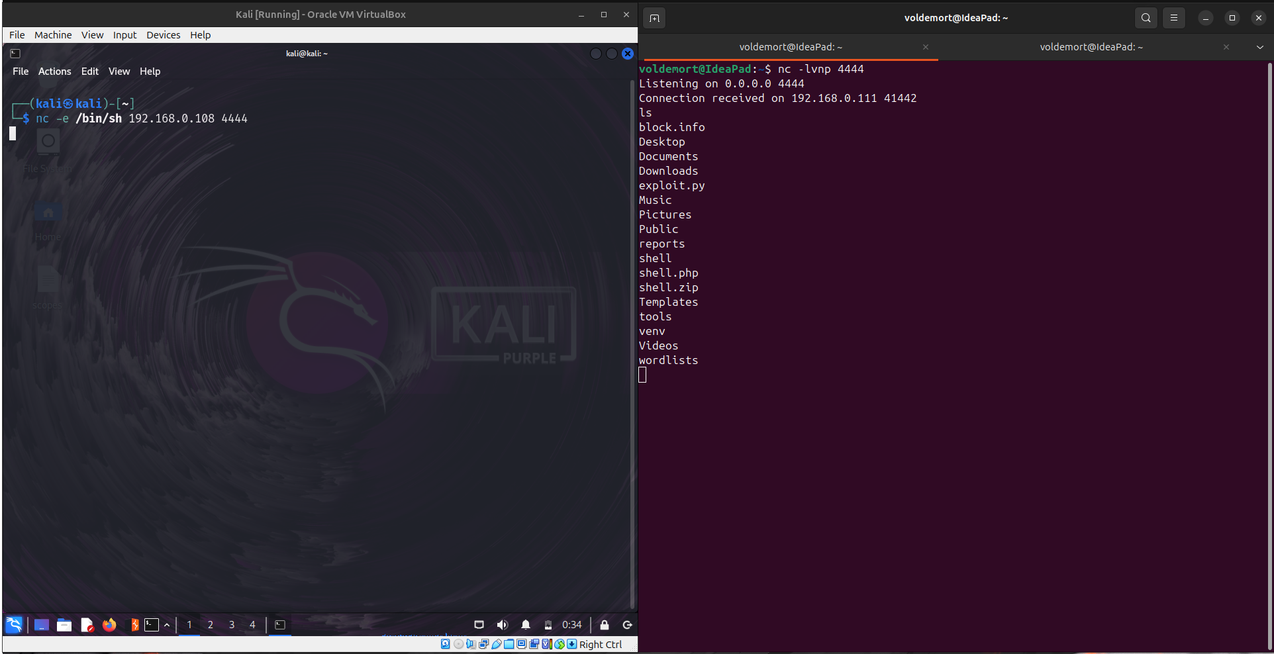The image size is (1274, 654).
Task: Close first voldemort@IdeaPad tab
Action: click(926, 47)
